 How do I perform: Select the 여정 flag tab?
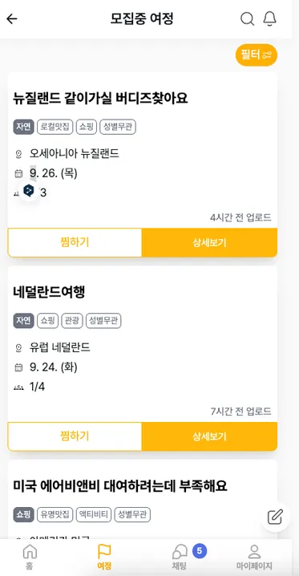104,557
